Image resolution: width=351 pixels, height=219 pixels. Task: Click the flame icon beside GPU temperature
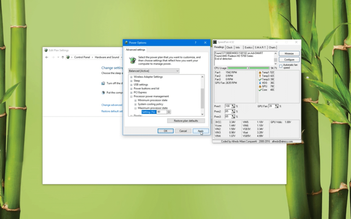260,86
